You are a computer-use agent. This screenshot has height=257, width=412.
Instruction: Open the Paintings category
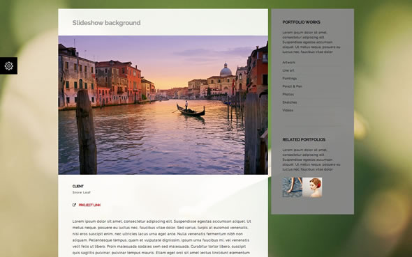(290, 78)
